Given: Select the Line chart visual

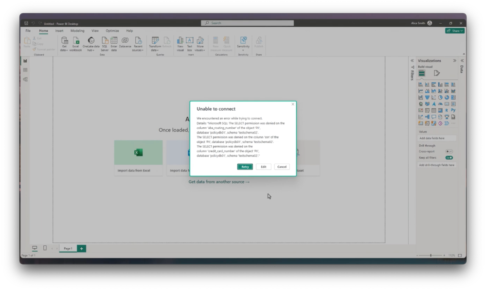Looking at the screenshot, I should [421, 91].
